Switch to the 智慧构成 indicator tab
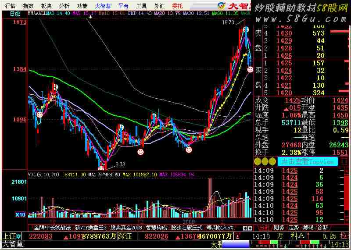 point(157,228)
